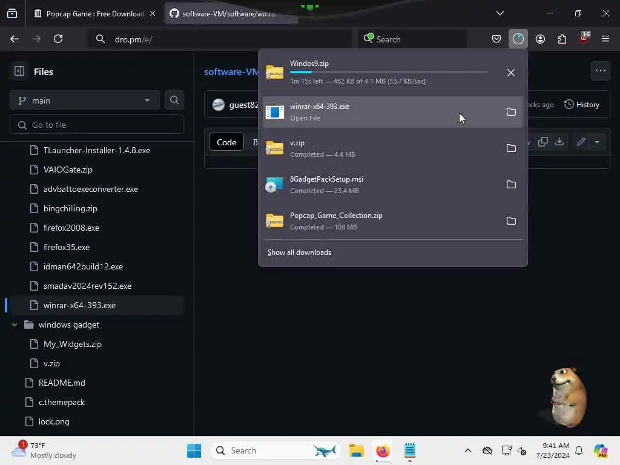Show winrar-x64-393.exe in folder
This screenshot has height=465, width=620.
tap(511, 112)
